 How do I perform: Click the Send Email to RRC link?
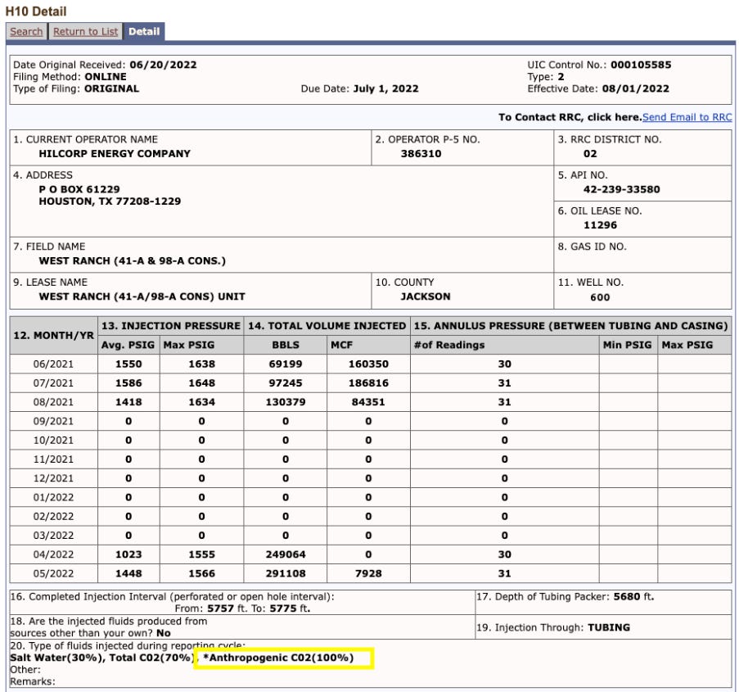(687, 117)
